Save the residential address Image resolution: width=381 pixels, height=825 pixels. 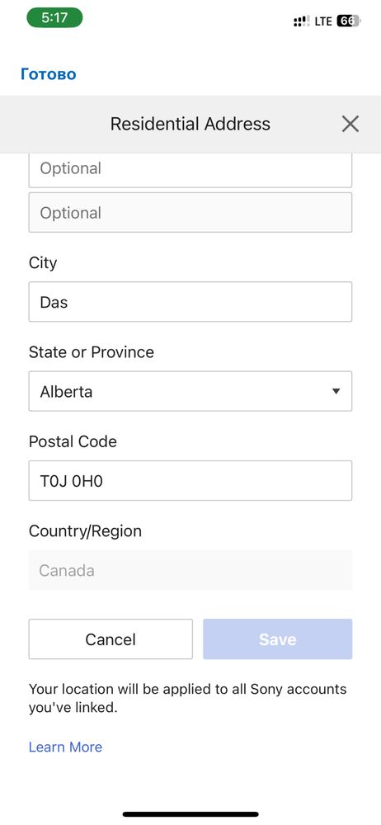point(278,639)
